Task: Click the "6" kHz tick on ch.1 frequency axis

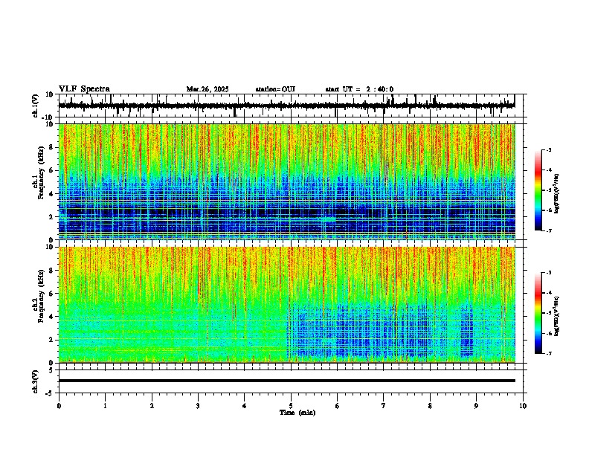Action: (x=52, y=170)
